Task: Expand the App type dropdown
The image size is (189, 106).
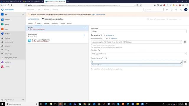Action: coord(185,54)
